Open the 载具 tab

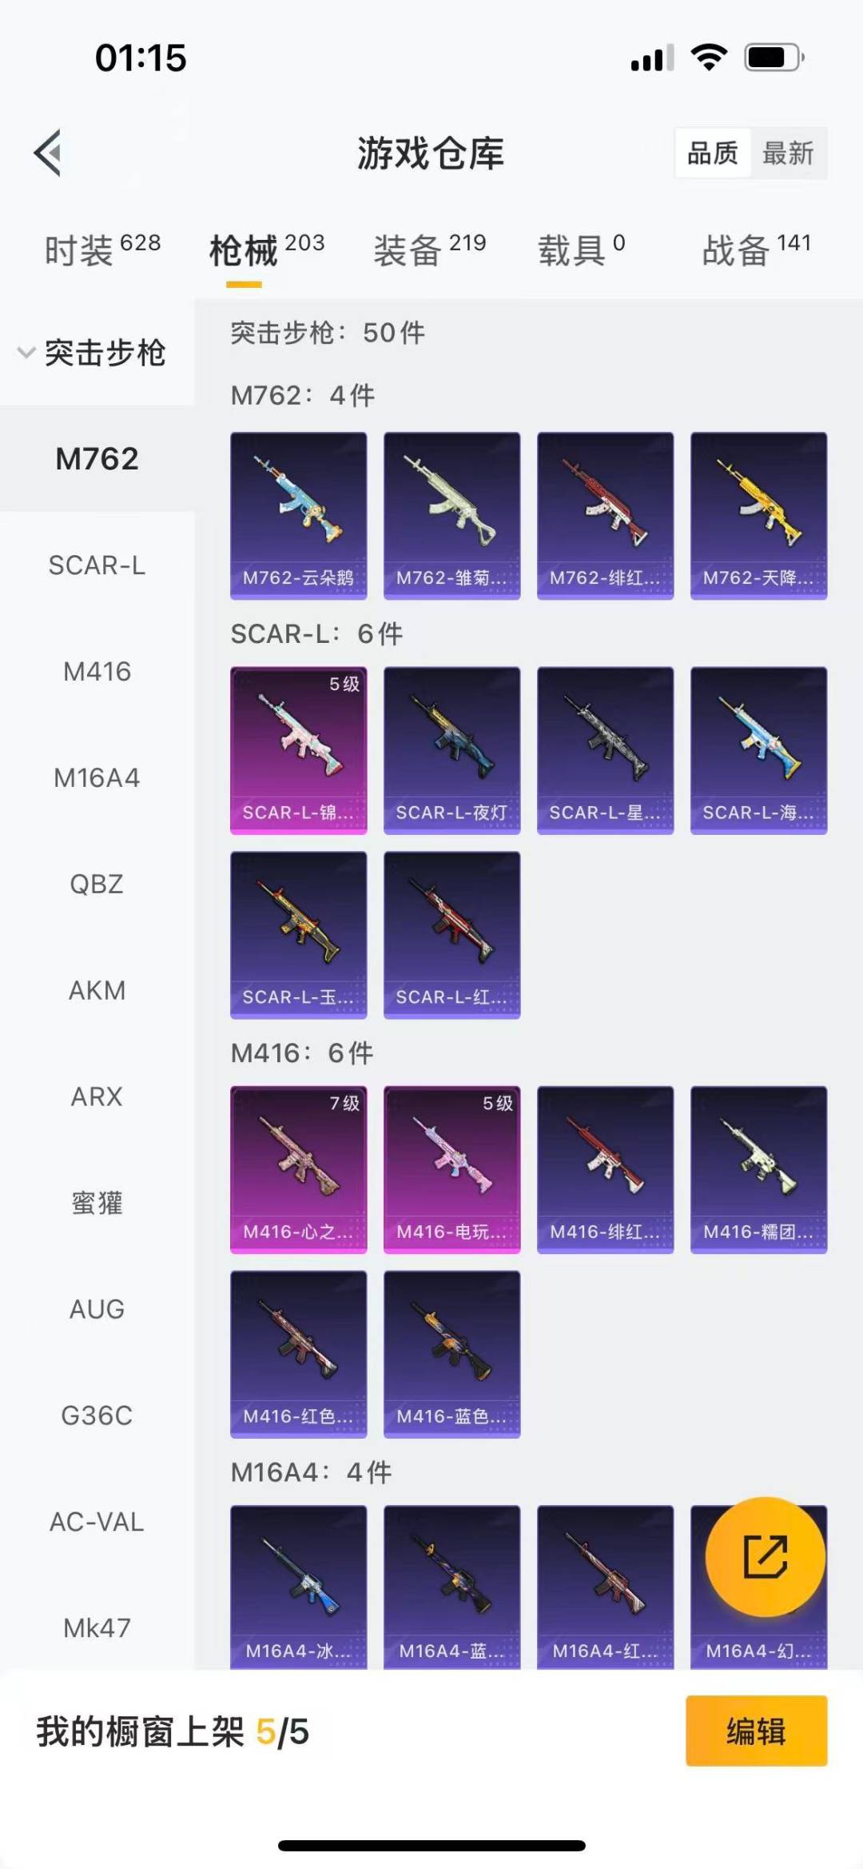(582, 250)
